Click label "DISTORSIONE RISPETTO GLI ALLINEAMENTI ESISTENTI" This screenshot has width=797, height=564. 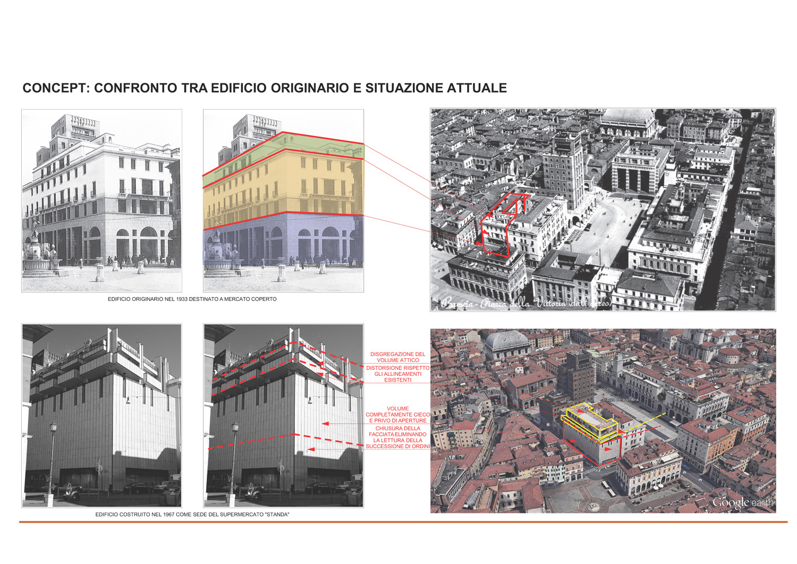[x=398, y=374]
